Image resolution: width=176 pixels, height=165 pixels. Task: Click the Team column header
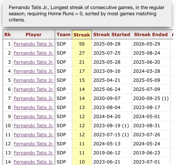(63, 35)
